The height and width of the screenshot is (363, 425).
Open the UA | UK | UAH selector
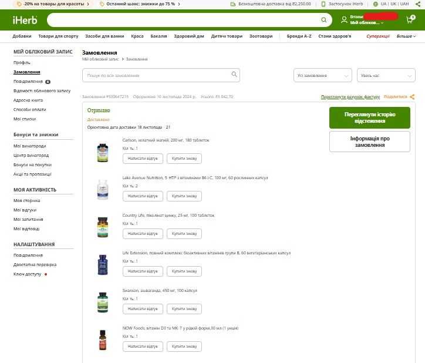click(394, 4)
